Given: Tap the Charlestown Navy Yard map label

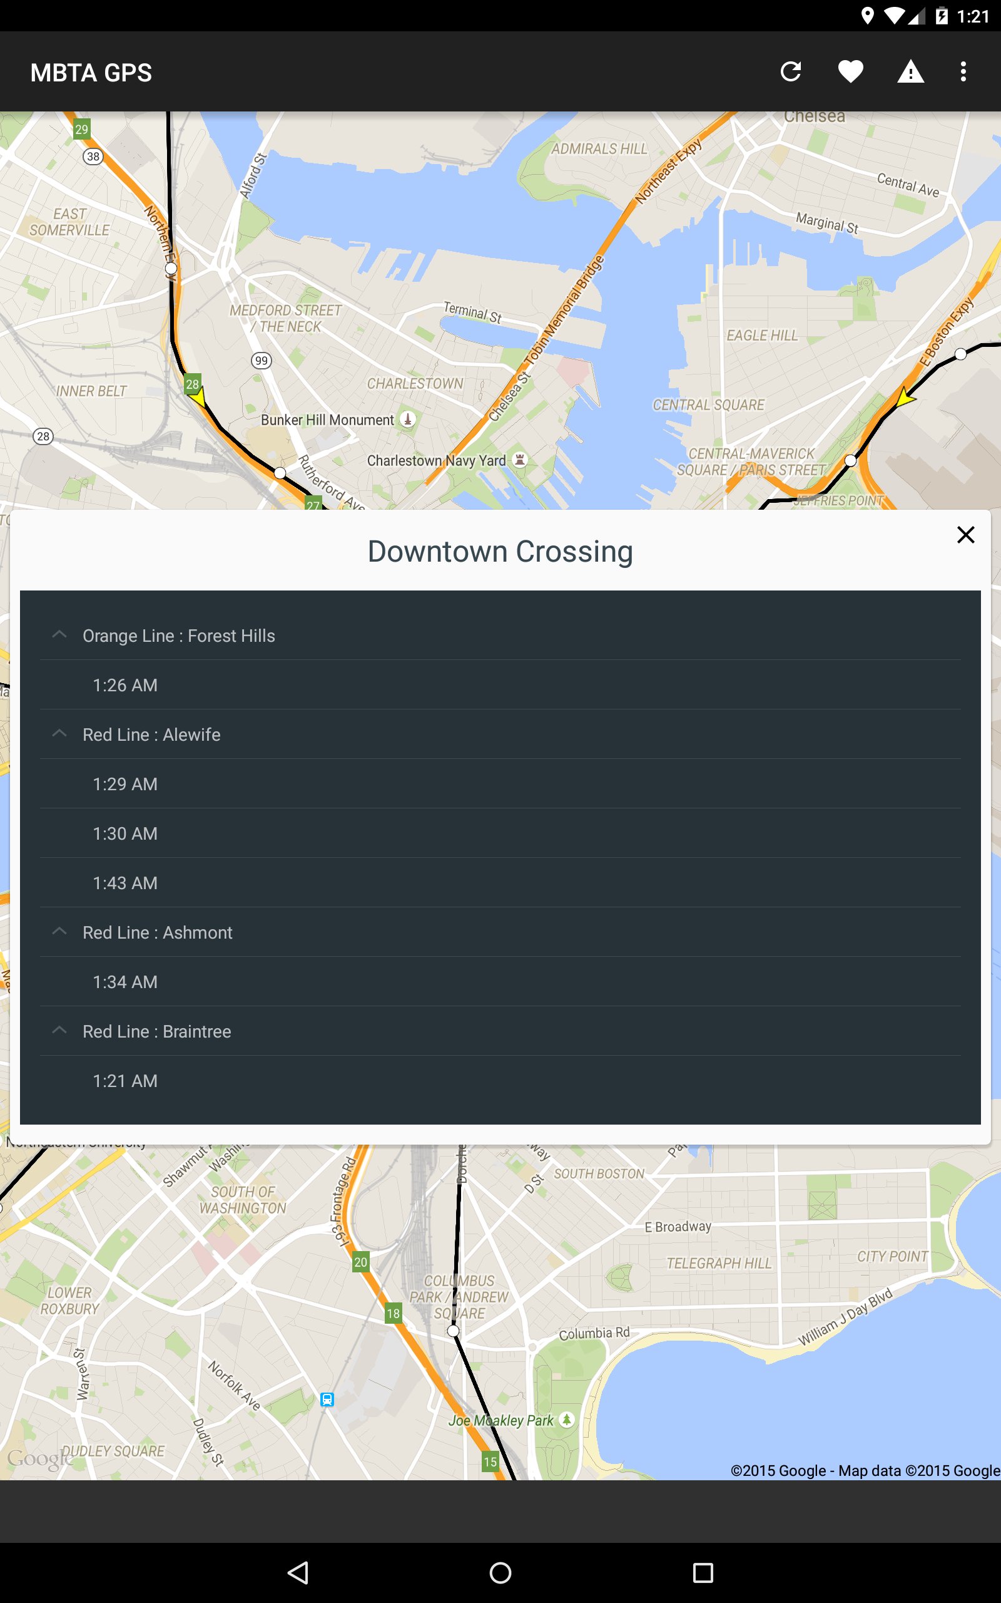Looking at the screenshot, I should pyautogui.click(x=436, y=460).
